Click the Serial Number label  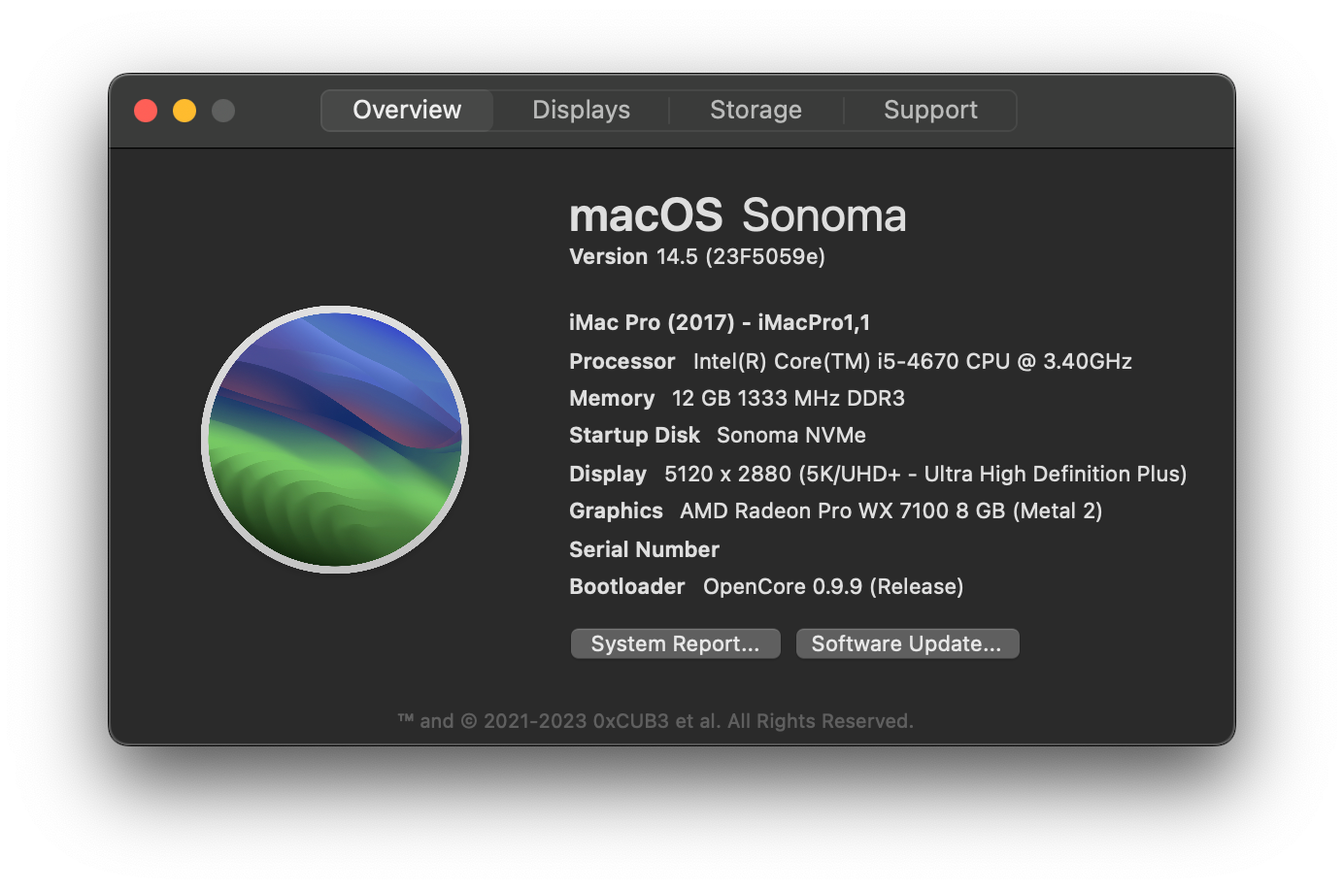click(644, 549)
